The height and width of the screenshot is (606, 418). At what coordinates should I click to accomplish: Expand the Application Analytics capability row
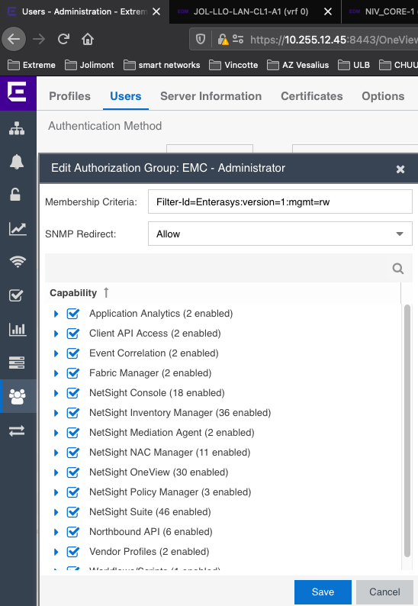pyautogui.click(x=56, y=314)
